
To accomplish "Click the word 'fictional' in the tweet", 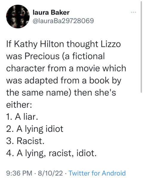I will [x=88, y=56].
